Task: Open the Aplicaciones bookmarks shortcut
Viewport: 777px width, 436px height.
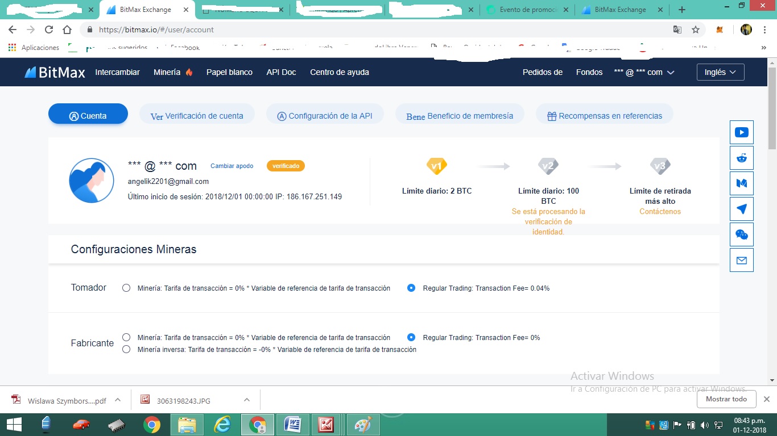Action: pyautogui.click(x=34, y=48)
